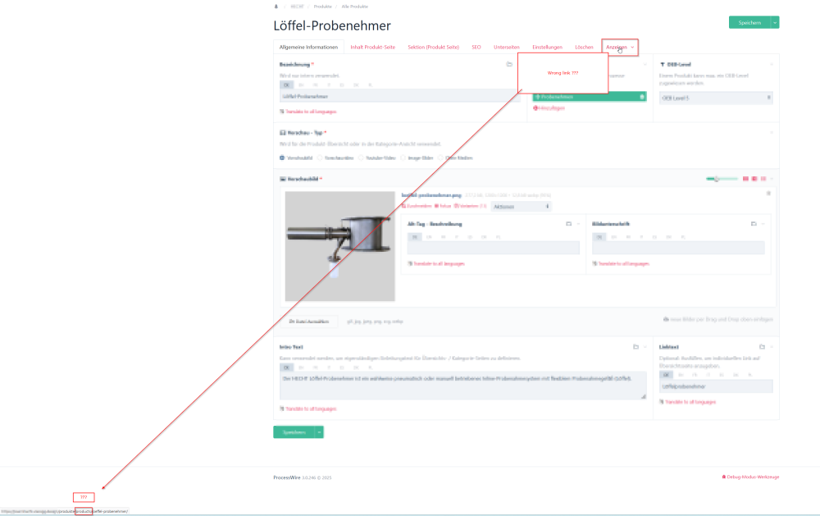Click the home tree icon in breadcrumb

[276, 5]
